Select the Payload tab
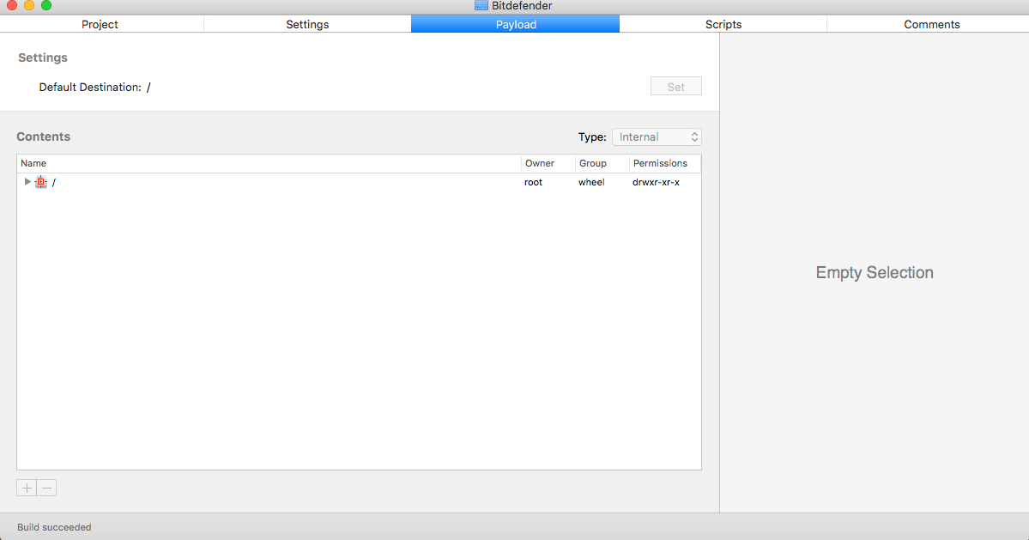The width and height of the screenshot is (1029, 540). coord(515,24)
